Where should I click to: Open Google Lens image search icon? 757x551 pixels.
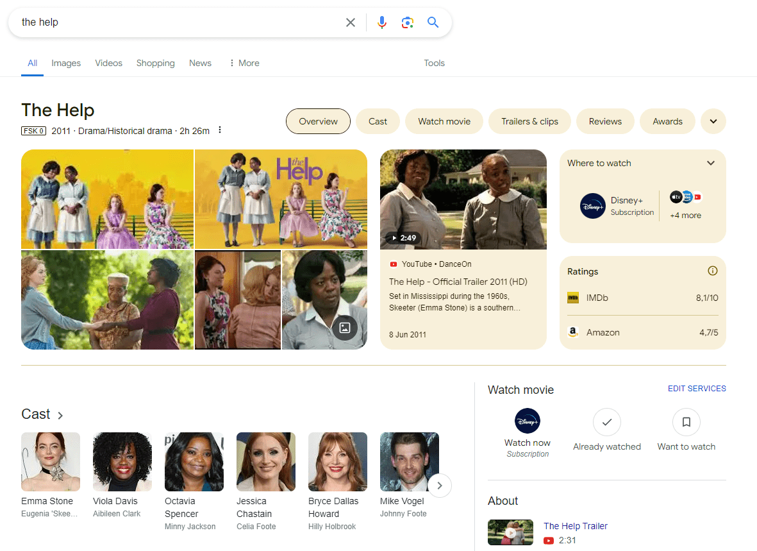point(408,22)
